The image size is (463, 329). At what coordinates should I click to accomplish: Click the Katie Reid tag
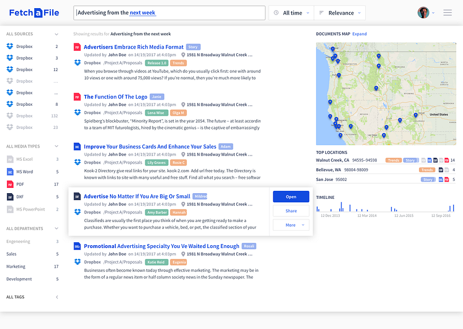point(157,262)
